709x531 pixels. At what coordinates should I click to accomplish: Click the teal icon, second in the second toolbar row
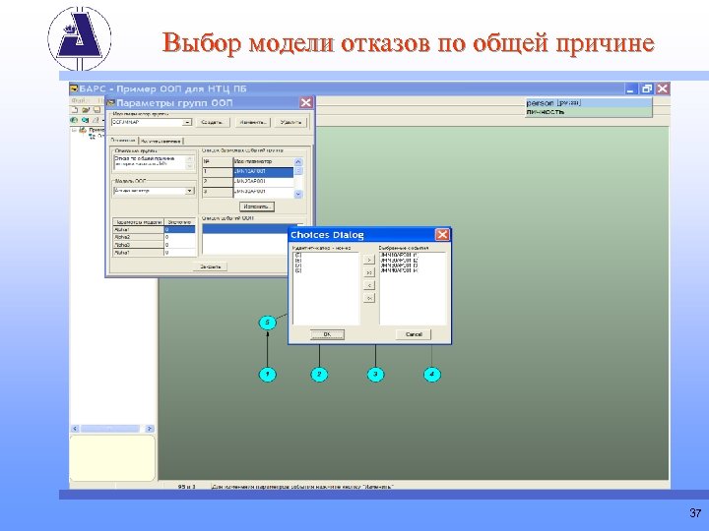pyautogui.click(x=85, y=120)
